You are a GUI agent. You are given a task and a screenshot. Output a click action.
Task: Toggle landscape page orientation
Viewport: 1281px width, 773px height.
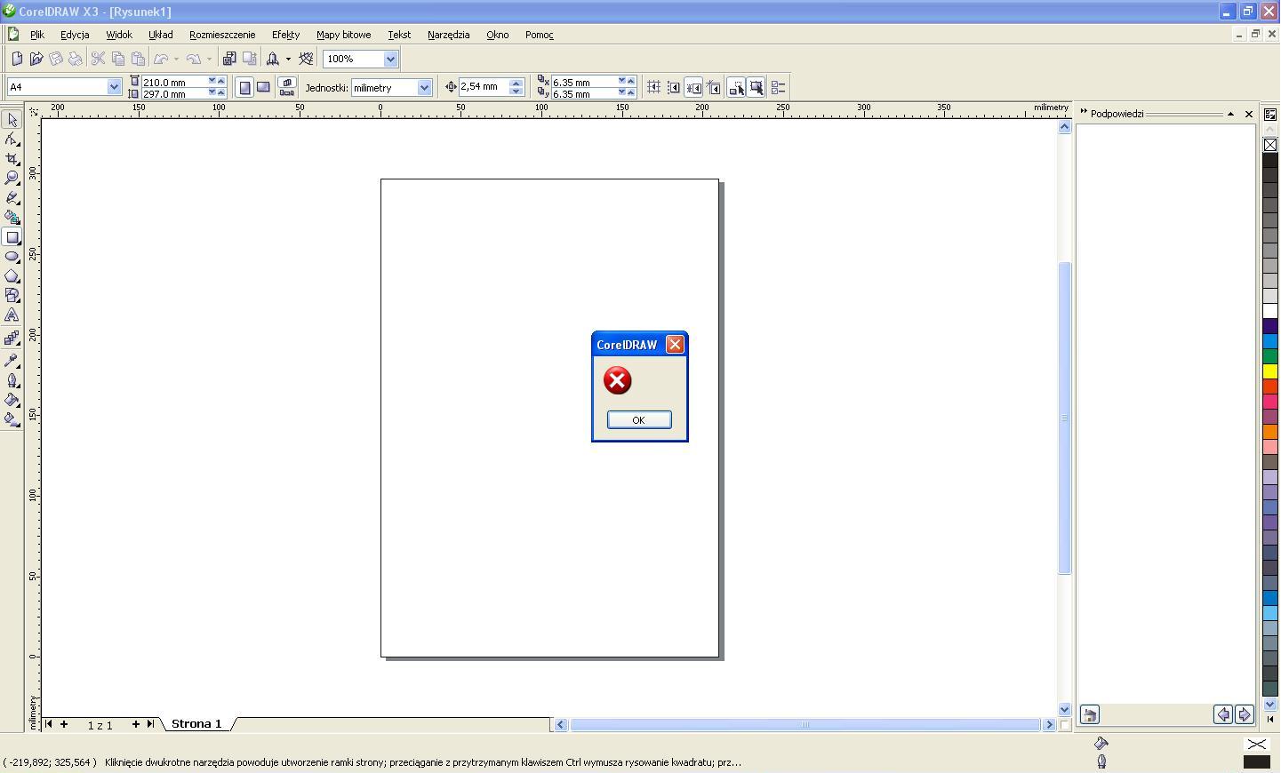263,88
